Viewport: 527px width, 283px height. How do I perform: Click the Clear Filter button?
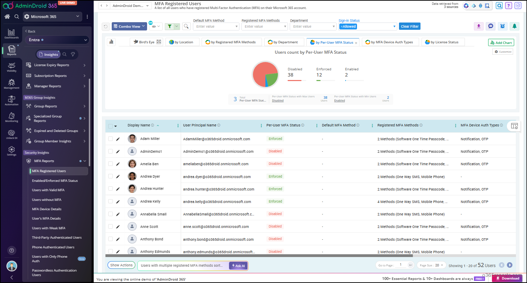(410, 26)
